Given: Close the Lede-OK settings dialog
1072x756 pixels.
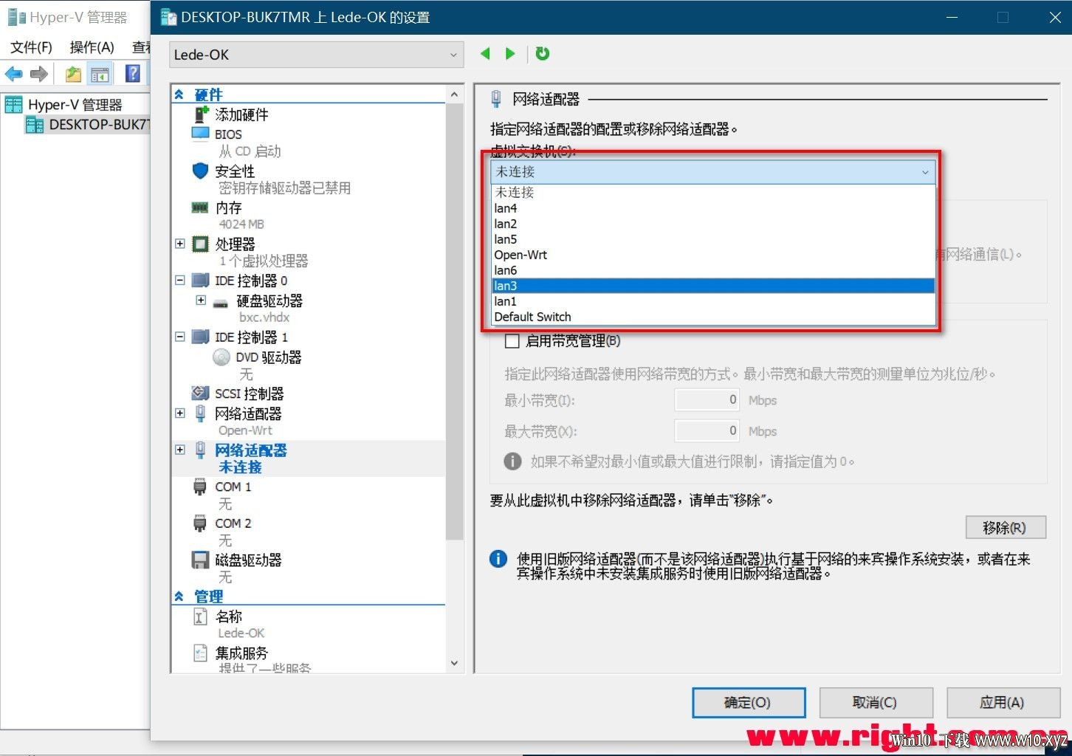Looking at the screenshot, I should click(1055, 17).
